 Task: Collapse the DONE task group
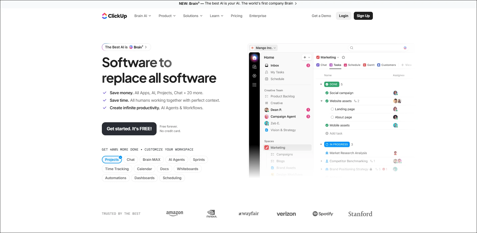pyautogui.click(x=321, y=84)
